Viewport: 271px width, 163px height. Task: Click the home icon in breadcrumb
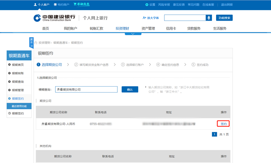36,43
